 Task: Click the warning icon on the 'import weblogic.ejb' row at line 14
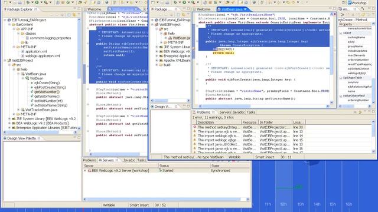pyautogui.click(x=194, y=135)
